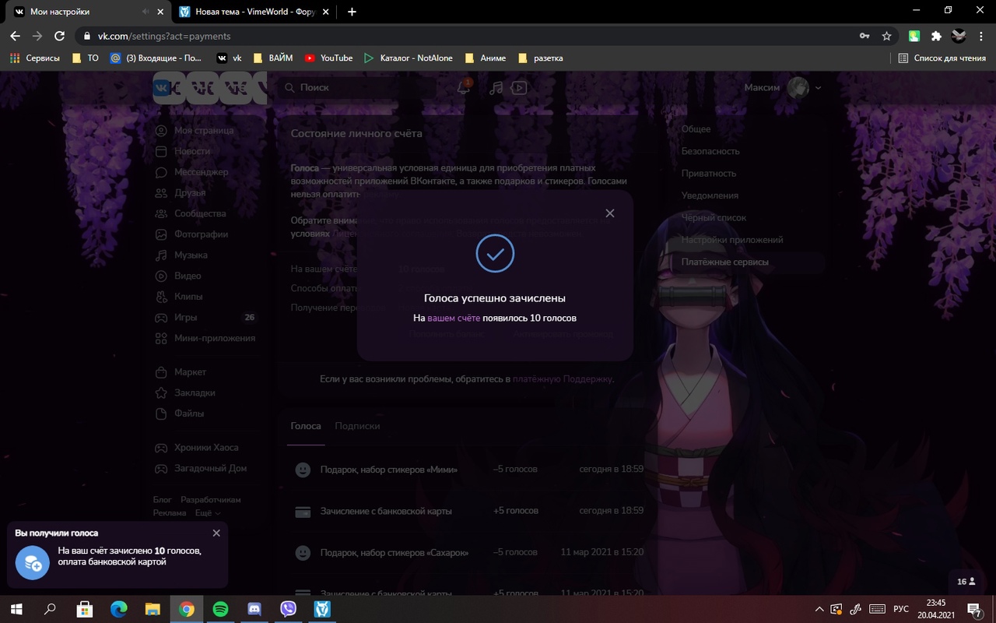Open the VK video icon in header
996x623 pixels.
point(519,88)
